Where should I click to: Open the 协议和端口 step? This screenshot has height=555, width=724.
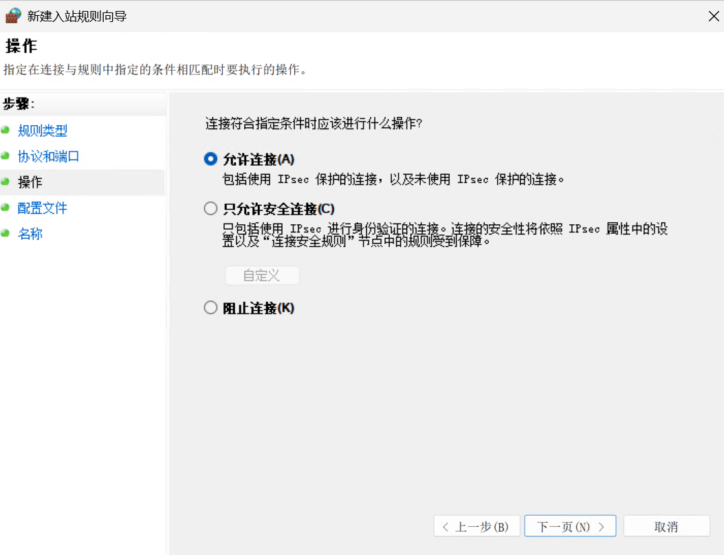coord(49,156)
